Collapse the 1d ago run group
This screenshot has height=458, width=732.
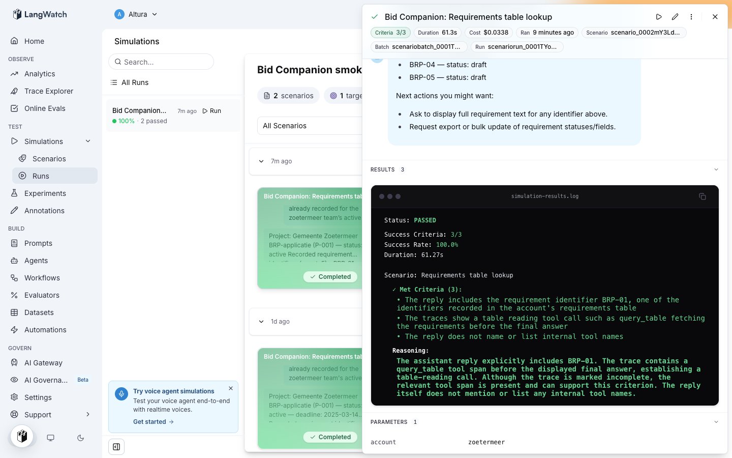click(261, 322)
